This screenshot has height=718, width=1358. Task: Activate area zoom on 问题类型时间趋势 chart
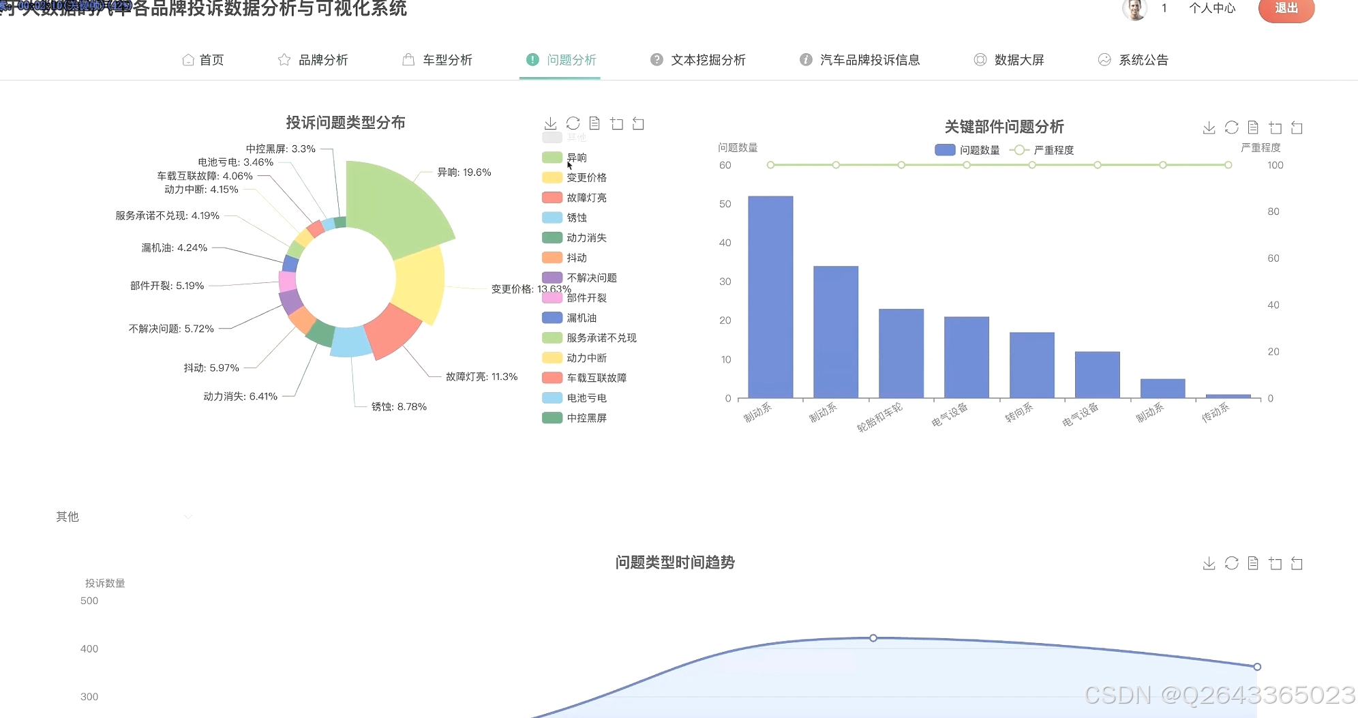pyautogui.click(x=1276, y=563)
